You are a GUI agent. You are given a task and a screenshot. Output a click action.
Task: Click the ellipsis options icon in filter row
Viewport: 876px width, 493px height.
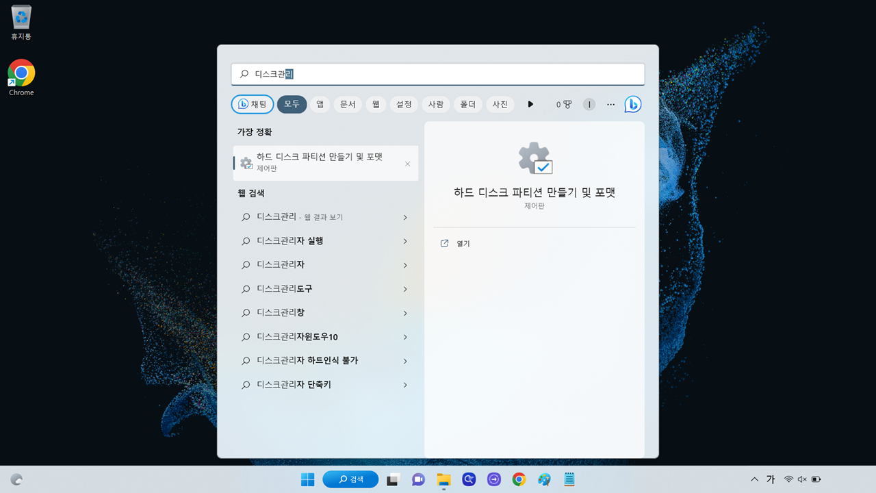610,104
